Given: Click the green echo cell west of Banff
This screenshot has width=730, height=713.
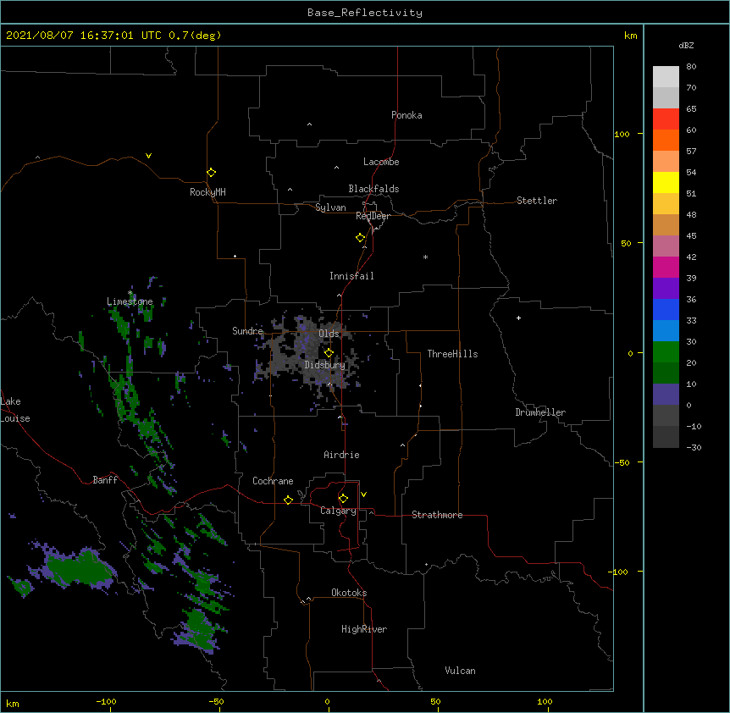Looking at the screenshot, I should [77, 569].
